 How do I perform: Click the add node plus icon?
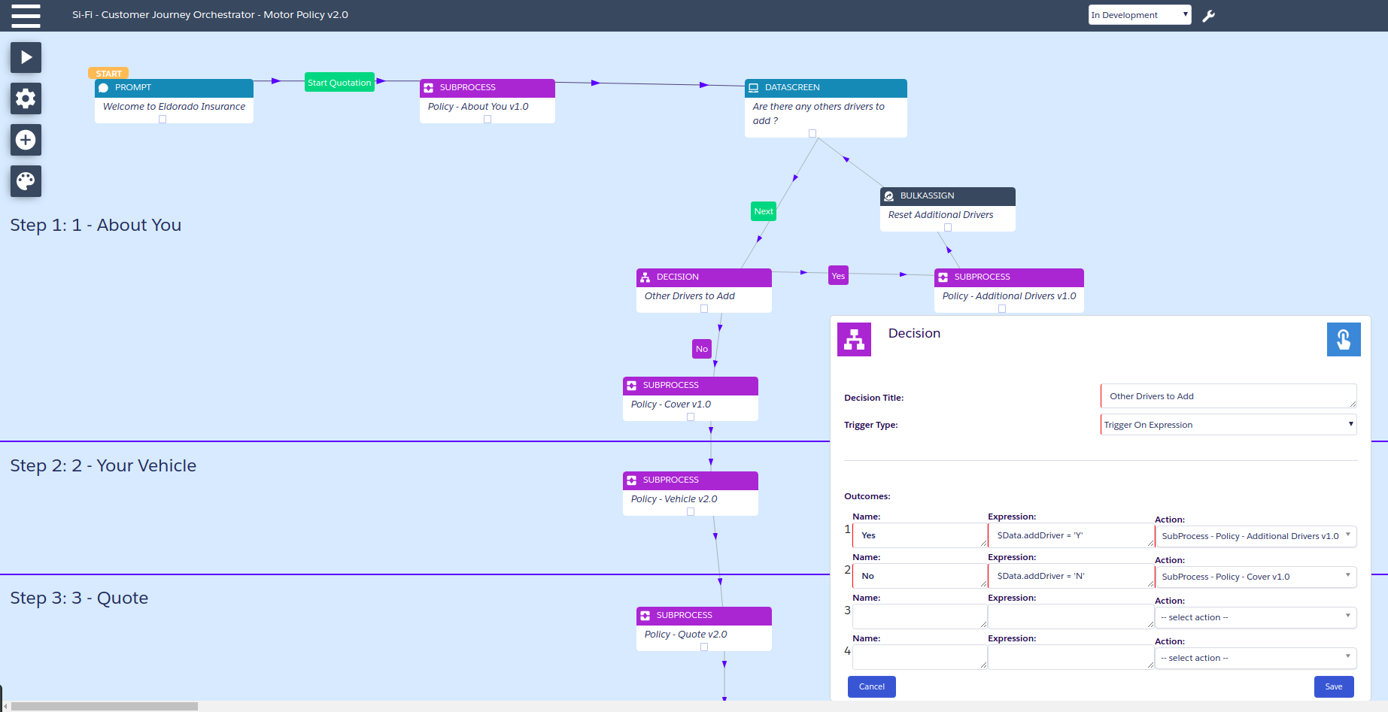click(26, 140)
